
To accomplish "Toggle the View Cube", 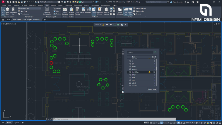I will (7, 11).
